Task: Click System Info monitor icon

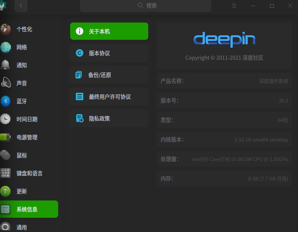Action: (5, 209)
